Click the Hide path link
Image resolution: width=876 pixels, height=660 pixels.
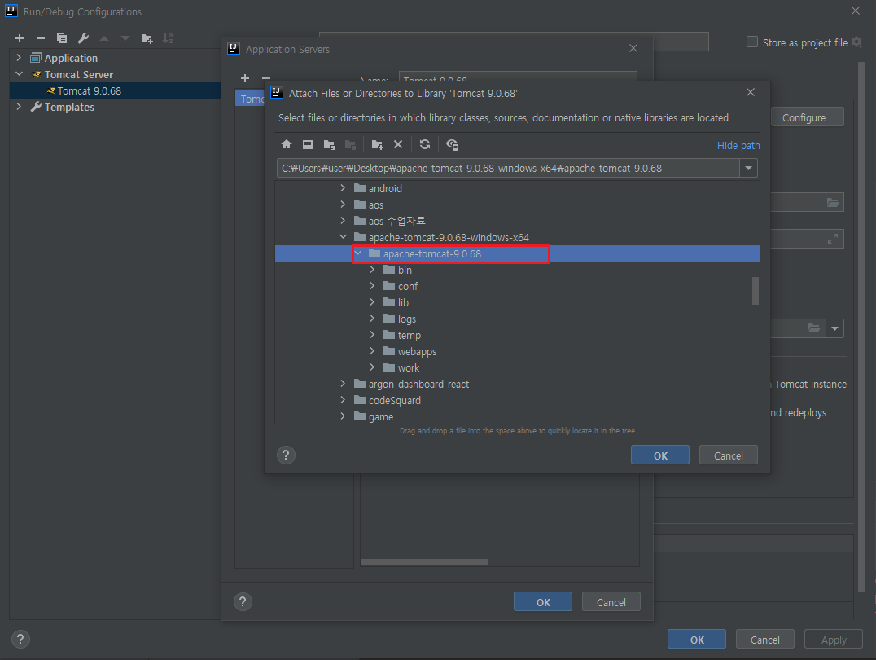(738, 145)
